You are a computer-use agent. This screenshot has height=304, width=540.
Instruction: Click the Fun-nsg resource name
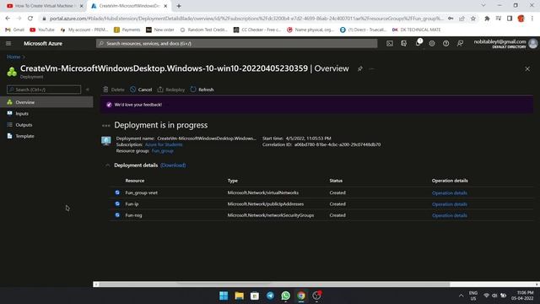tap(133, 215)
